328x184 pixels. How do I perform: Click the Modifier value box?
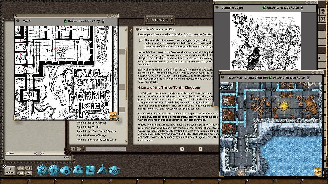point(10,171)
